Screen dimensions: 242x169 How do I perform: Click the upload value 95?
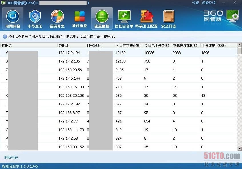(146, 112)
